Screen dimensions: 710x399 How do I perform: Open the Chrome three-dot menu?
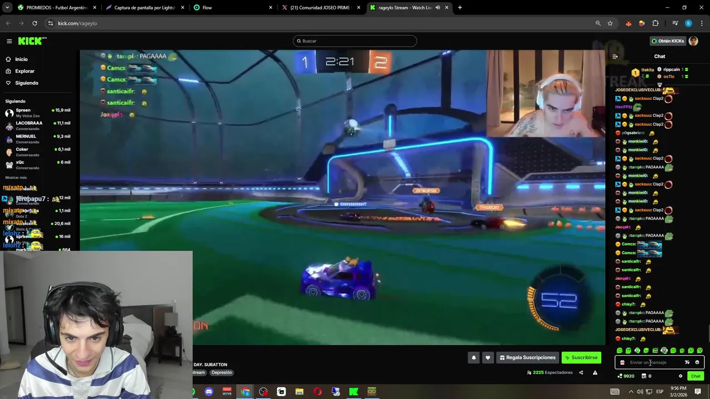702,23
